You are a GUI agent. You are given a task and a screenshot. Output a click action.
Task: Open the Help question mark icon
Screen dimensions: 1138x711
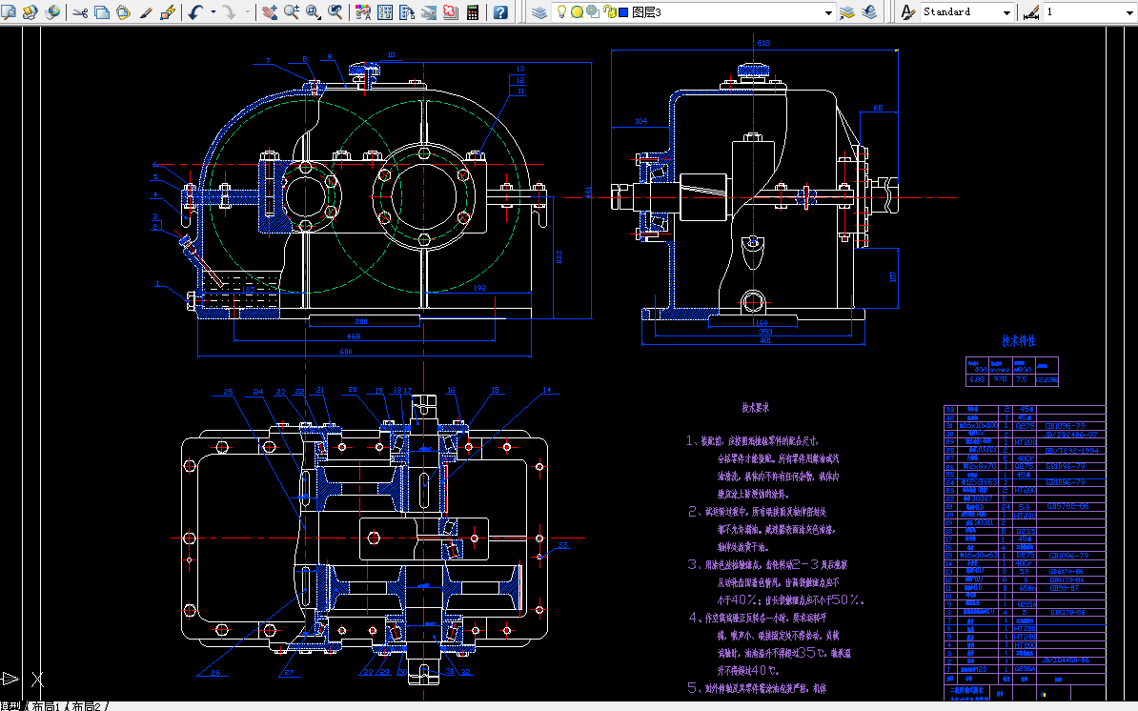click(x=500, y=12)
